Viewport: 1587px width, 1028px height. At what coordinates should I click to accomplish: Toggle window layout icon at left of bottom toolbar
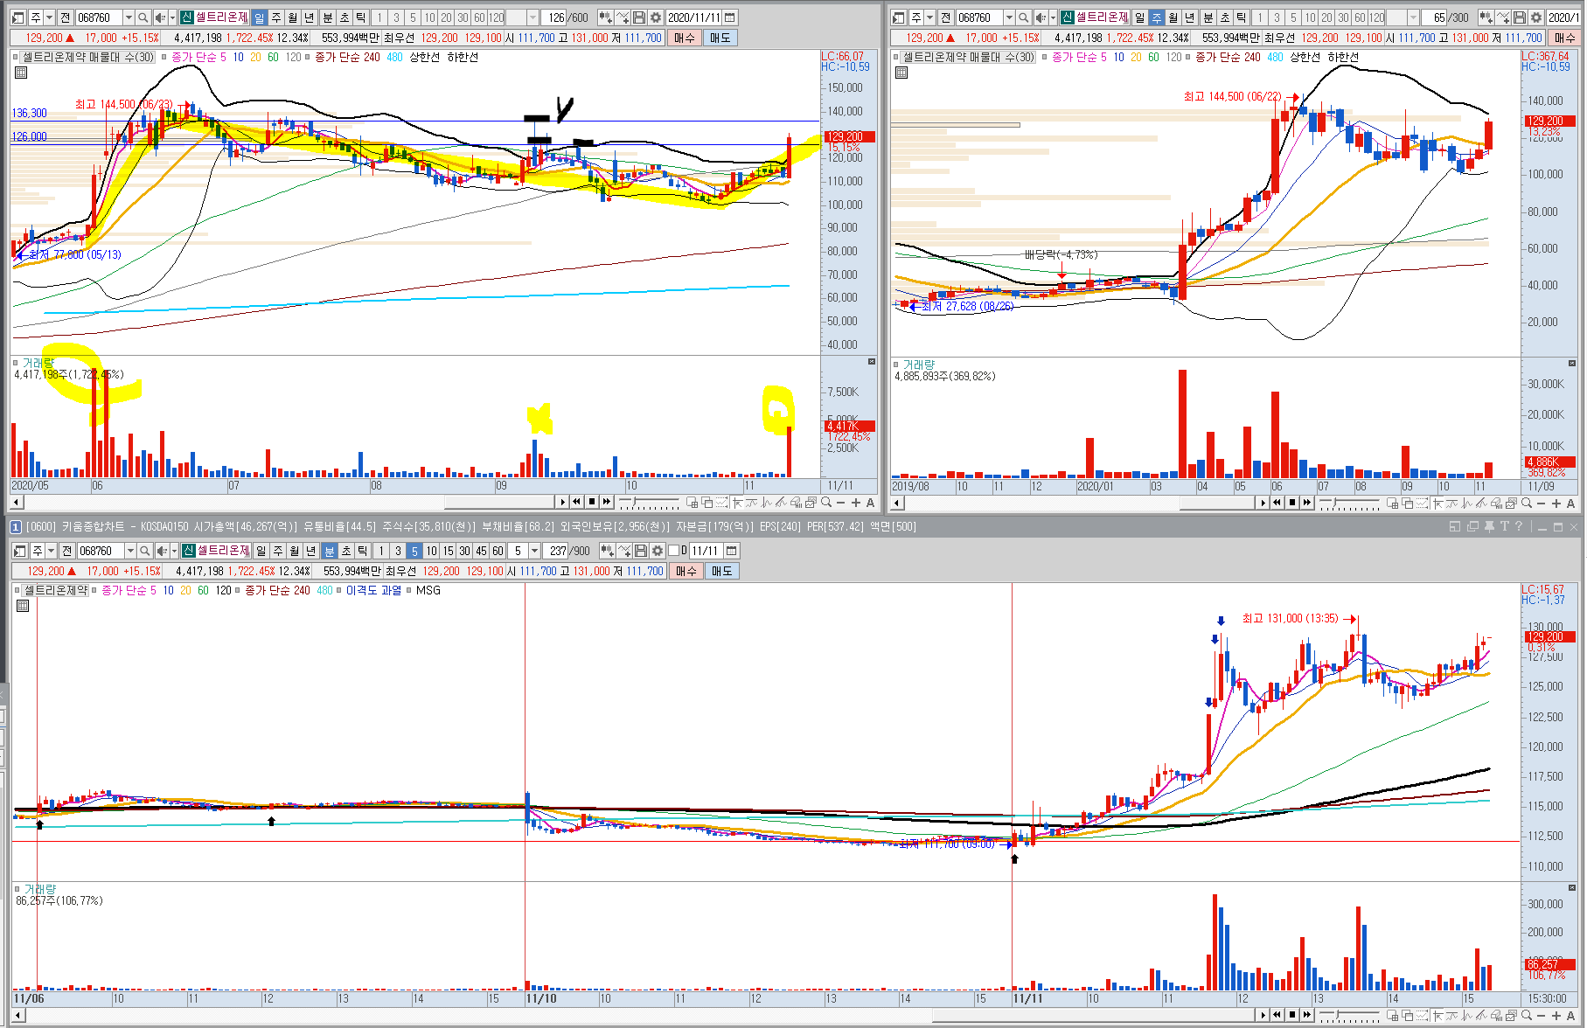19,551
